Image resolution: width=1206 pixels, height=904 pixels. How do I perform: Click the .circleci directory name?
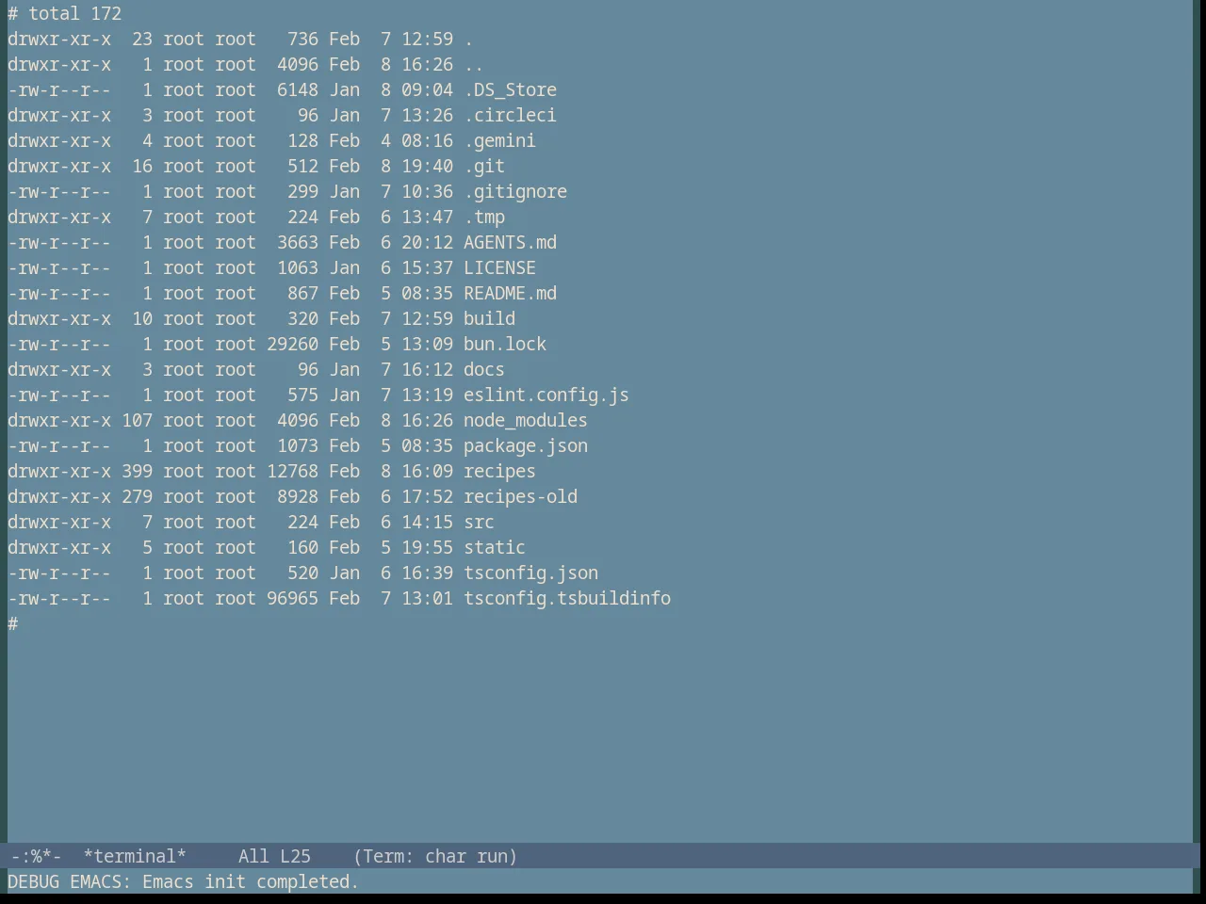coord(510,115)
